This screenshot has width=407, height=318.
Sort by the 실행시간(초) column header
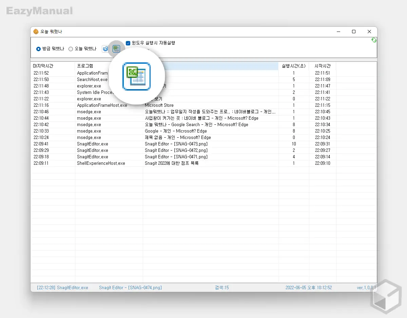click(293, 66)
